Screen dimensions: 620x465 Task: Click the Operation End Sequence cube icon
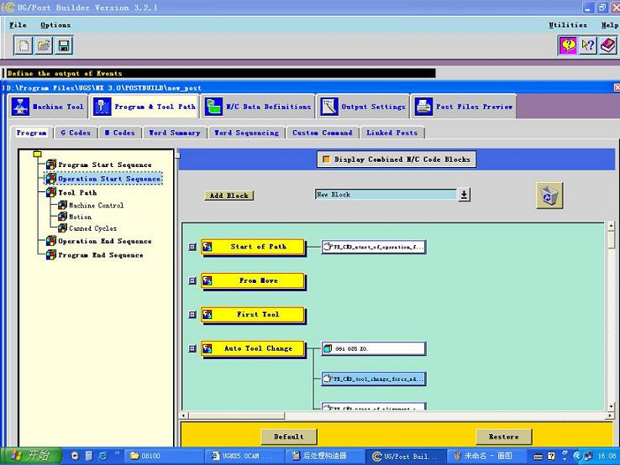click(x=51, y=241)
